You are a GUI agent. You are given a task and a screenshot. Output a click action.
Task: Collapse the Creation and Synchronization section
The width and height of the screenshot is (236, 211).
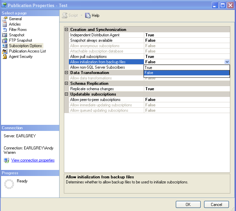coord(66,30)
